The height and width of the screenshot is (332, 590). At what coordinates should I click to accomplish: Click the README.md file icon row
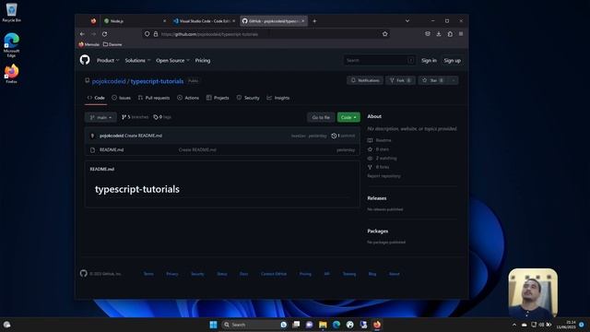pyautogui.click(x=92, y=149)
